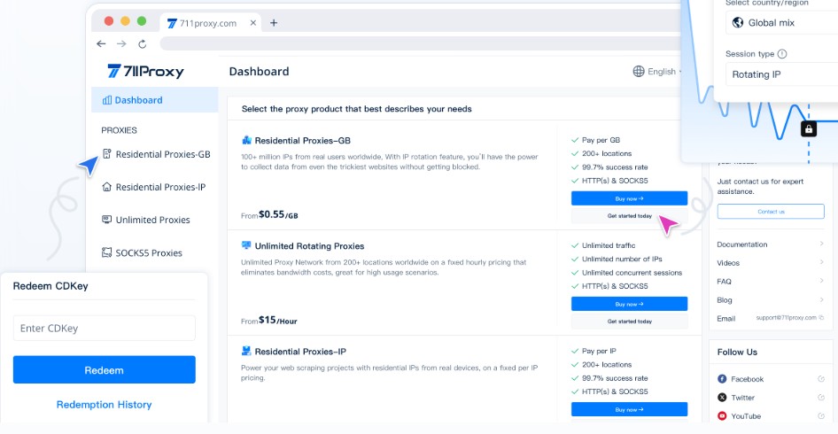The image size is (838, 434).
Task: Click the SOCKS5 Proxies sidebar icon
Action: tap(107, 252)
